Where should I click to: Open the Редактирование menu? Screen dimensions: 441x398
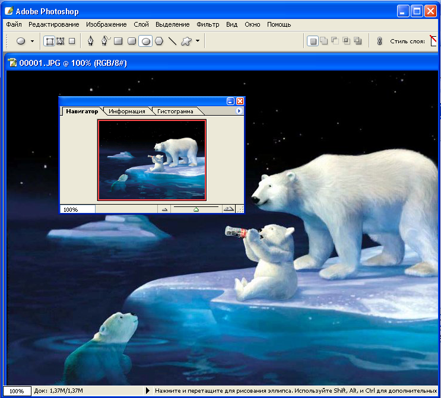pyautogui.click(x=54, y=24)
